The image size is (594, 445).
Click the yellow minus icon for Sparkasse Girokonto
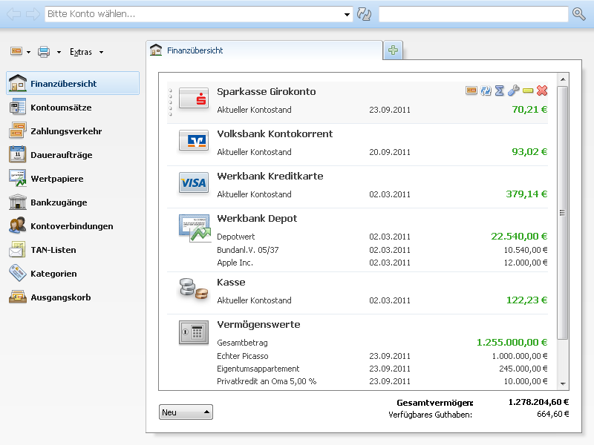(x=528, y=90)
